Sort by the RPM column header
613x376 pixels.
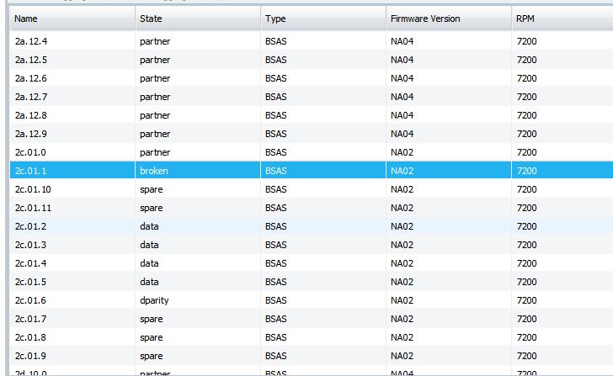point(562,19)
